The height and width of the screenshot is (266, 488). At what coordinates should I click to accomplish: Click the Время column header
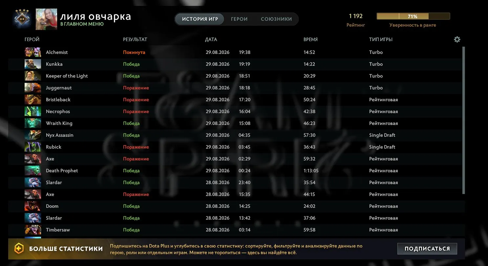point(310,39)
